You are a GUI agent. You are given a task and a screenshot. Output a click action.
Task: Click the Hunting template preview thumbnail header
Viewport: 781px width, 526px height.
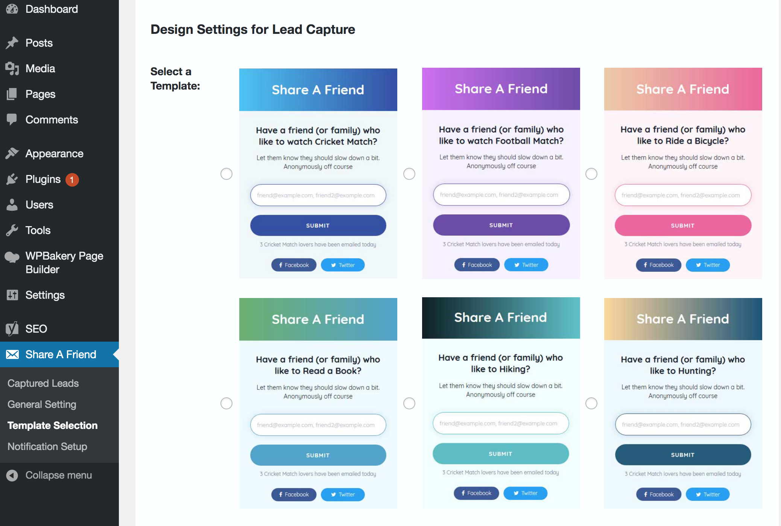point(683,319)
